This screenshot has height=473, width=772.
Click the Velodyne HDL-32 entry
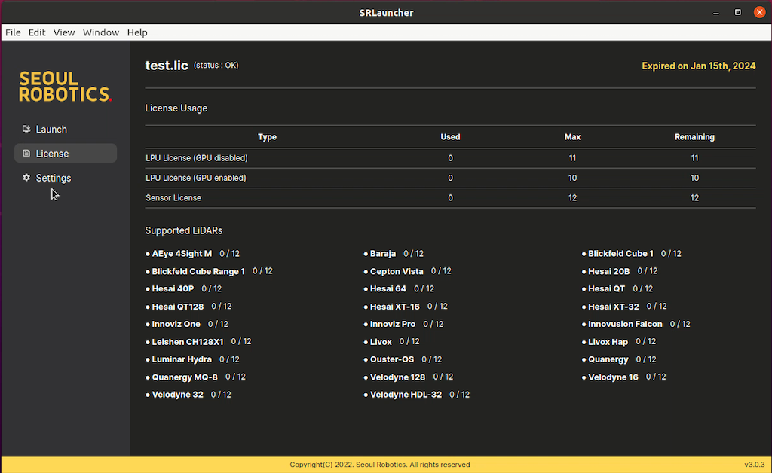click(x=416, y=395)
